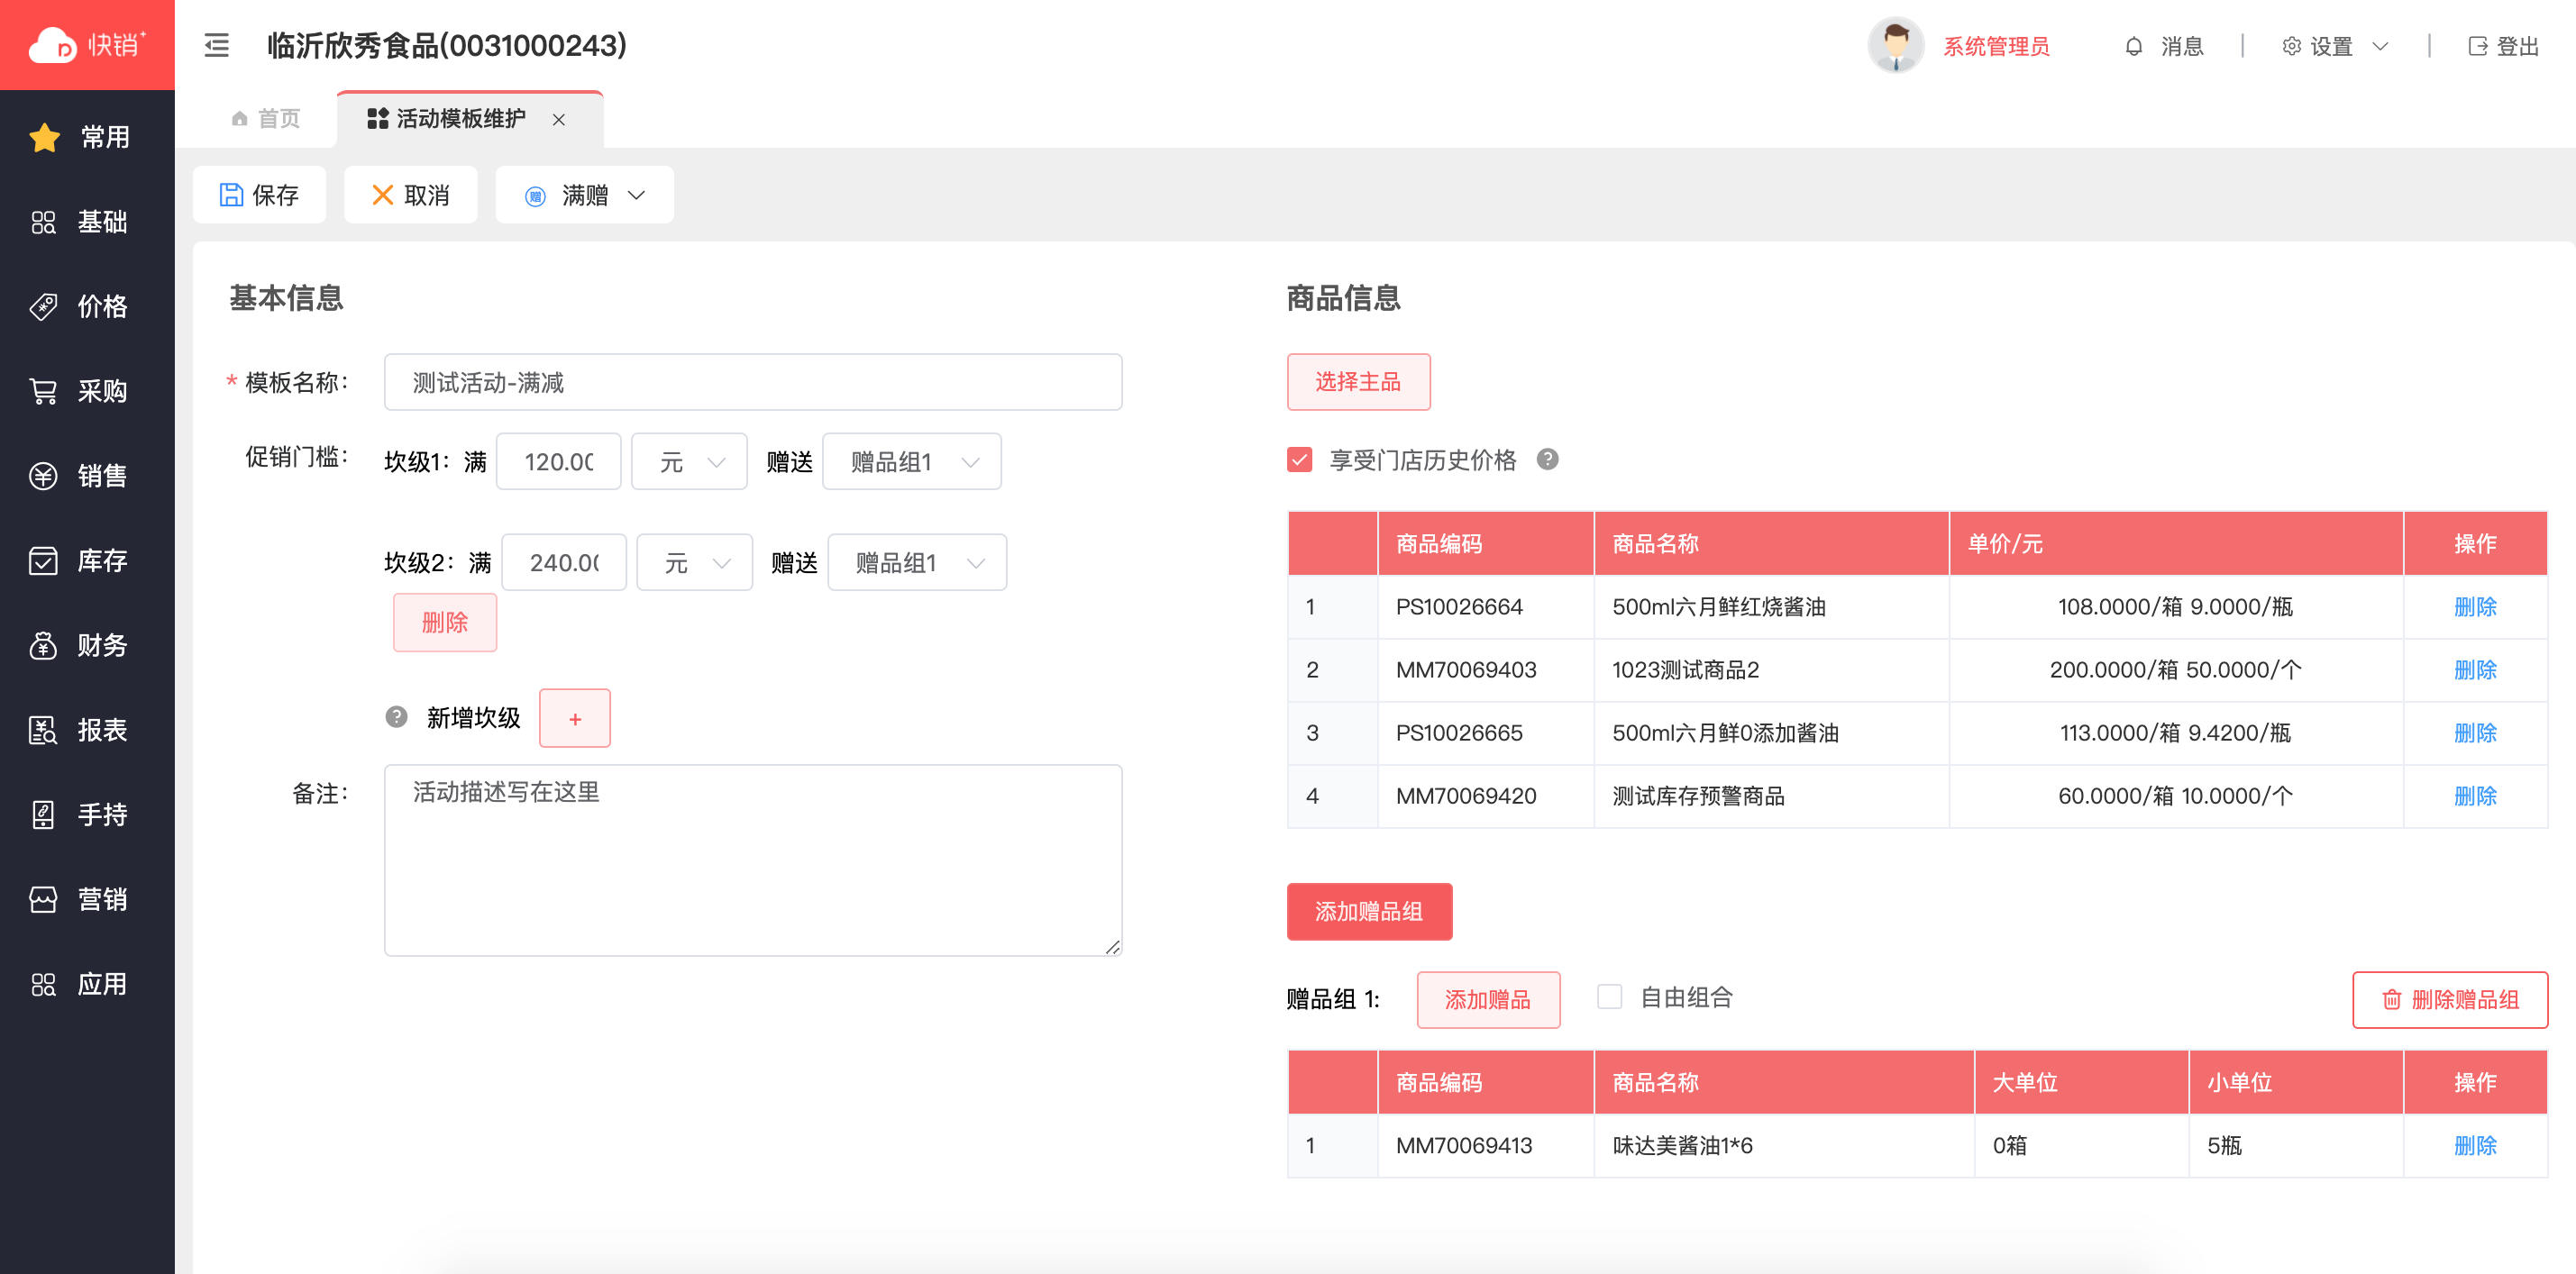Click the 消息 notification bell
This screenshot has width=2576, height=1274.
(x=2133, y=46)
